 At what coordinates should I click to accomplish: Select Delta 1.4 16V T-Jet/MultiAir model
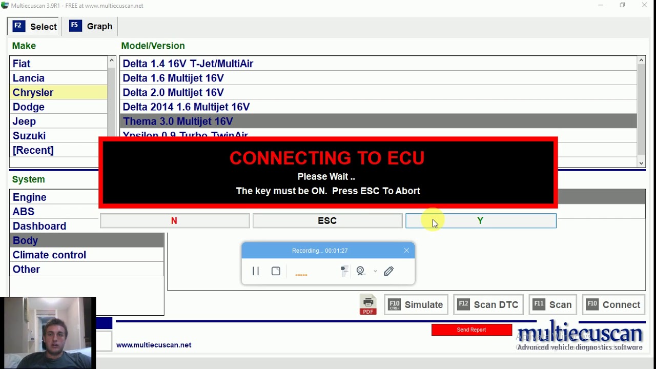[378, 64]
